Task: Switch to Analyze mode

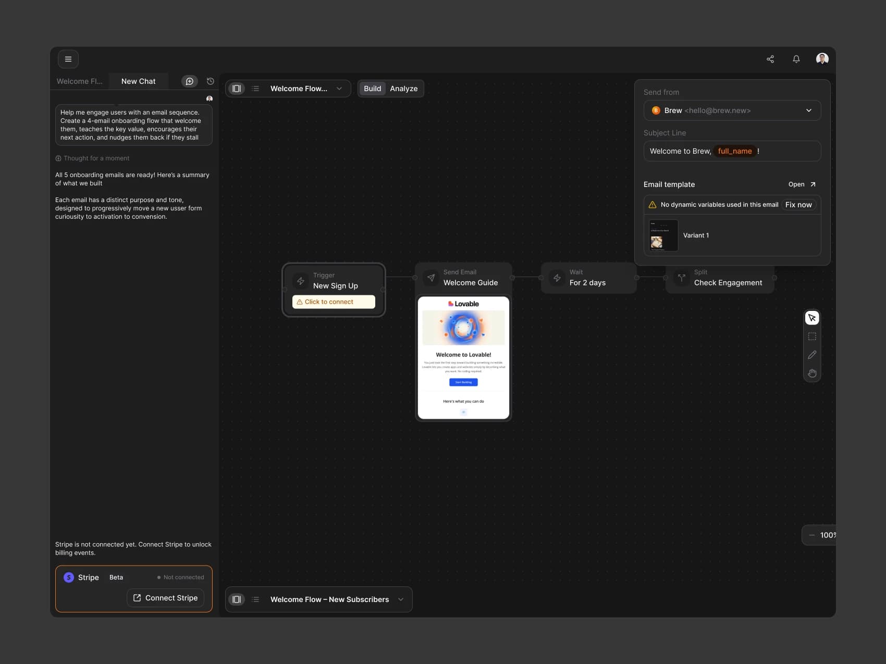Action: pyautogui.click(x=404, y=89)
